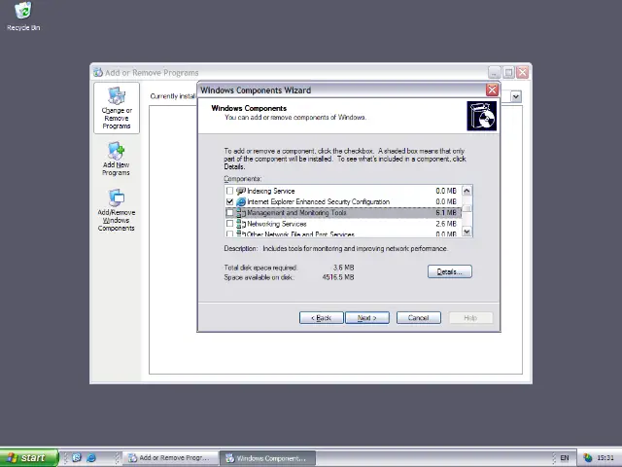This screenshot has height=467, width=622.
Task: Open the Windows start menu
Action: (29, 458)
